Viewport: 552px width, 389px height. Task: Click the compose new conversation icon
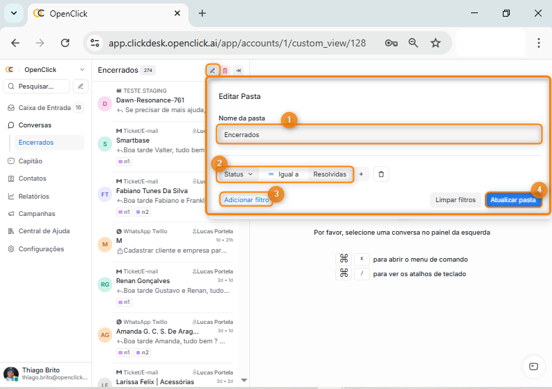tap(81, 87)
